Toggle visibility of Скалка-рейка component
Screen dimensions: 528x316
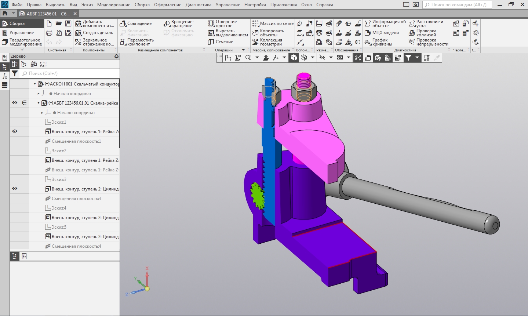[x=15, y=103]
